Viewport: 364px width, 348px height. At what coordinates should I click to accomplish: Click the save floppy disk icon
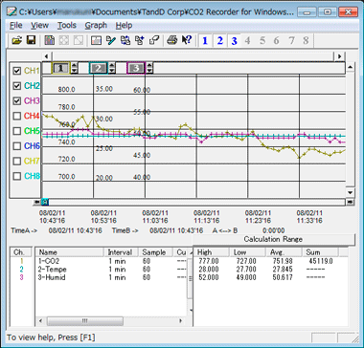pyautogui.click(x=31, y=40)
